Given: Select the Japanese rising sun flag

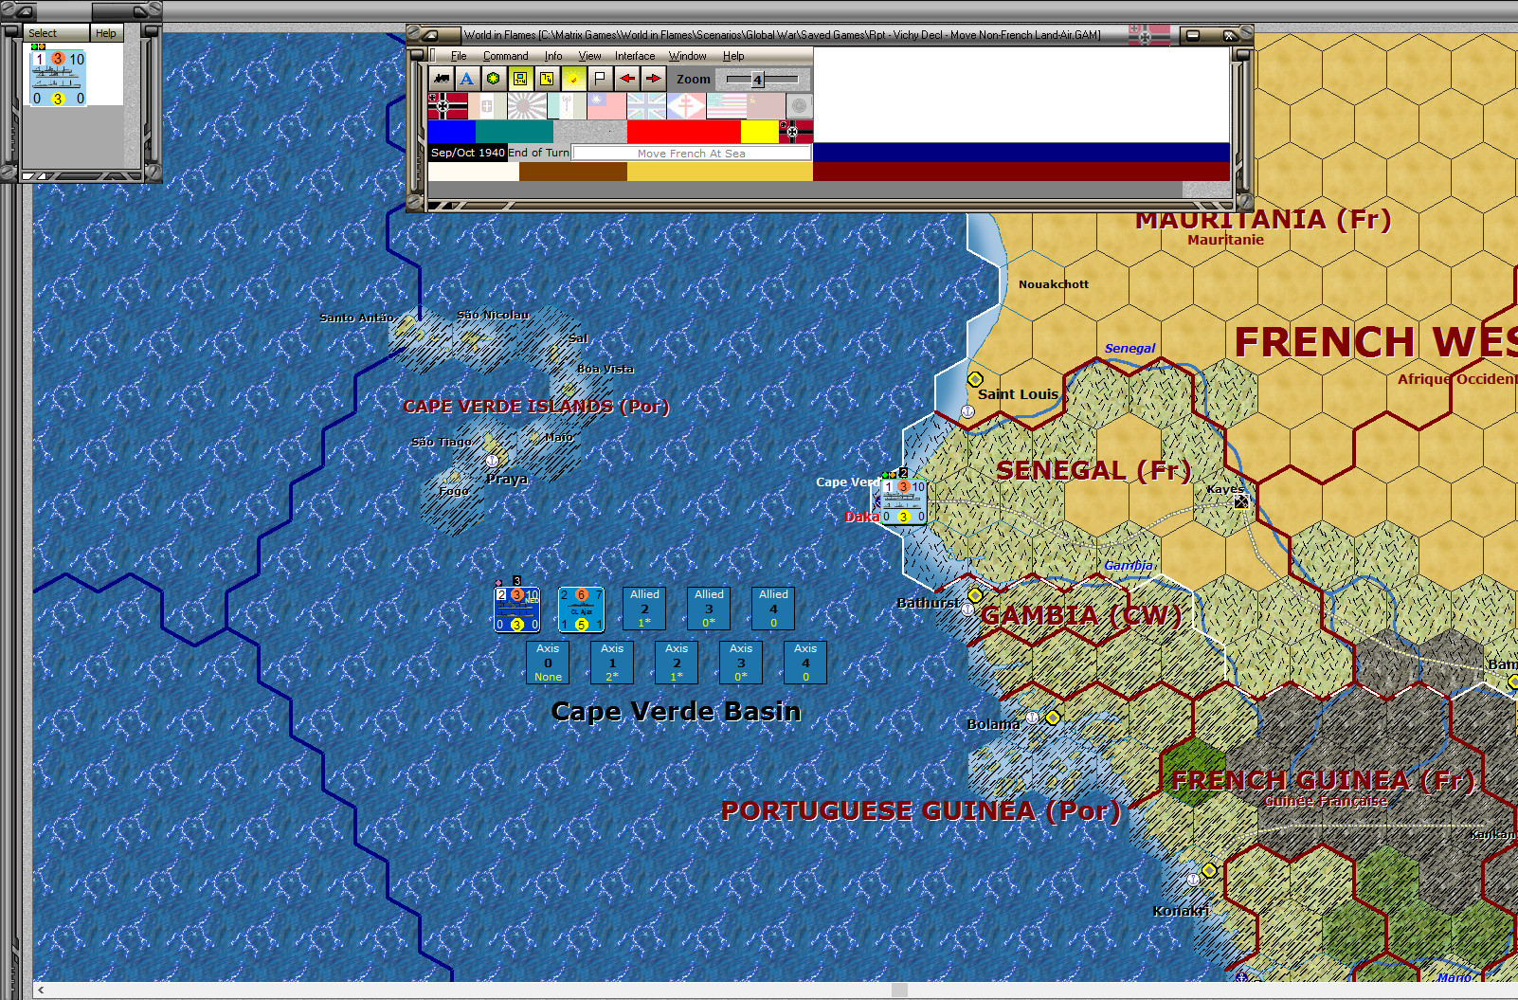Looking at the screenshot, I should click(x=527, y=106).
